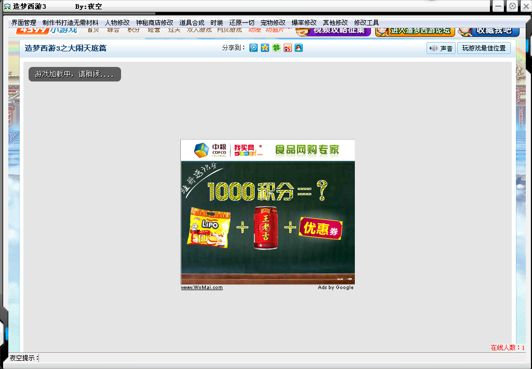Open the 界面管理 menu
Screen dimensions: 532x369
click(x=24, y=23)
